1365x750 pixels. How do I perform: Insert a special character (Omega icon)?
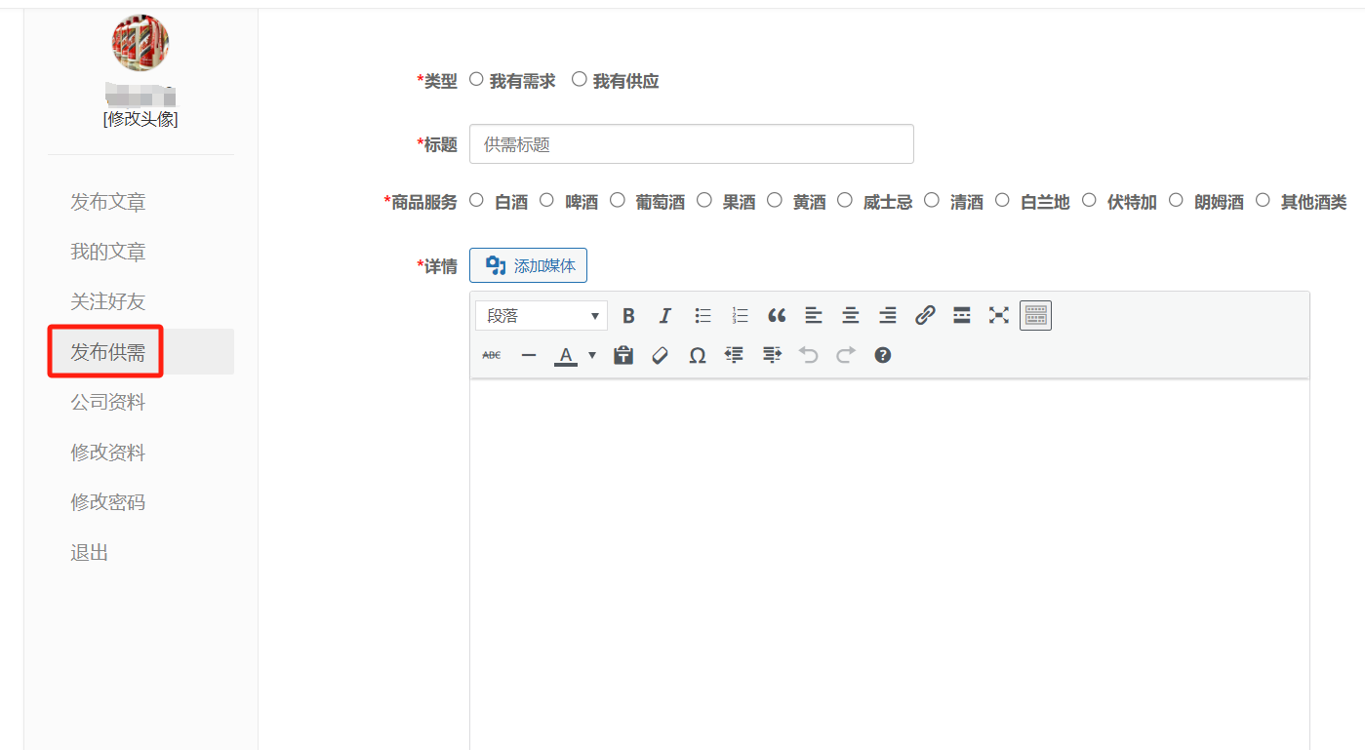(x=697, y=356)
